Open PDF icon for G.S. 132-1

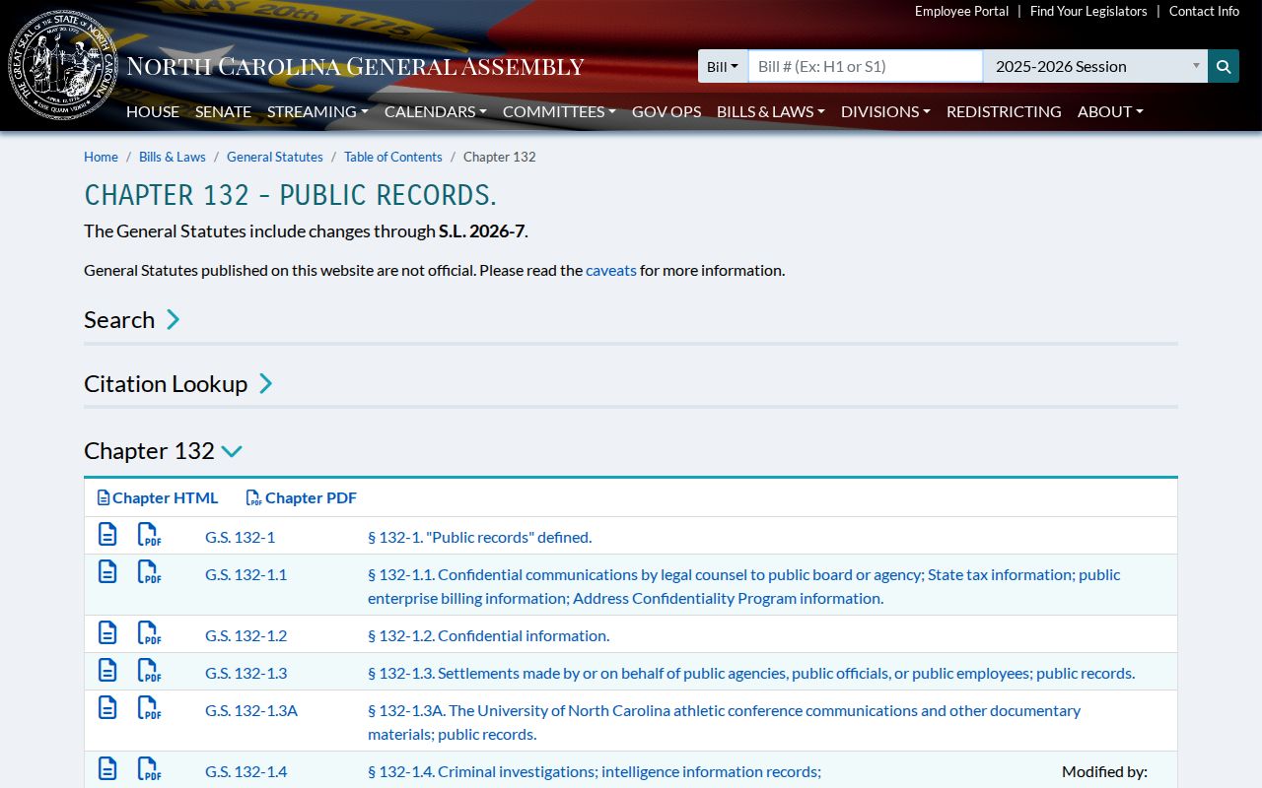pos(149,535)
